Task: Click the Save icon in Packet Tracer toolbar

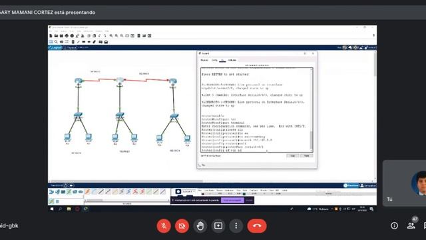Action: click(61, 35)
